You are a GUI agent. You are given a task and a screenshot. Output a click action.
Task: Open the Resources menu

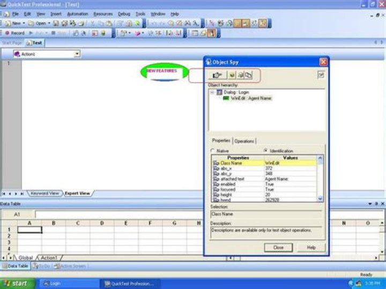tap(103, 14)
